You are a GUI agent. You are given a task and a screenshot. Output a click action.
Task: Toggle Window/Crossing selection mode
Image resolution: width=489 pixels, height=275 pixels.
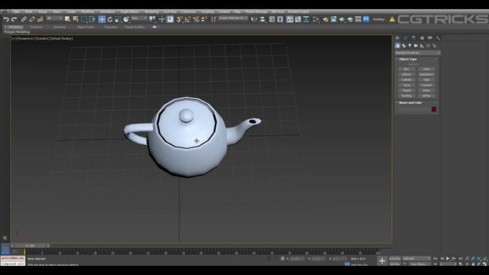click(92, 19)
